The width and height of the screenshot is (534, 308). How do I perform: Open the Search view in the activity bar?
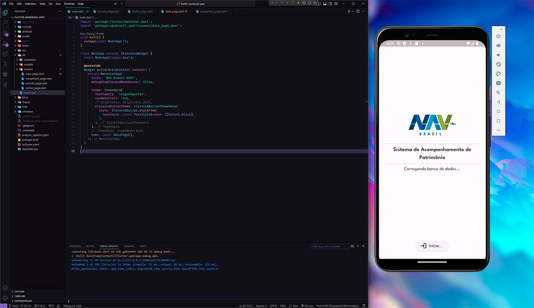click(5, 23)
